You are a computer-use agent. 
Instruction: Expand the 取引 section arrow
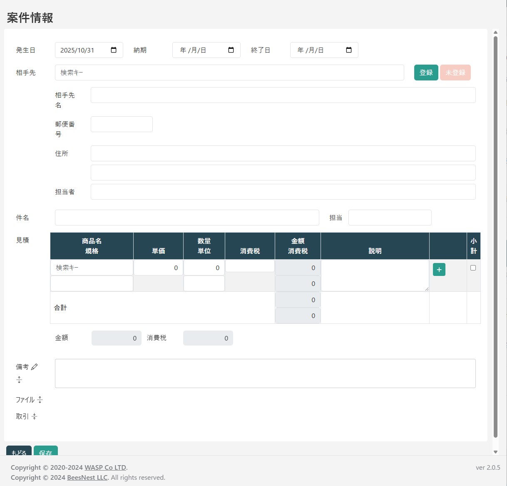click(34, 416)
